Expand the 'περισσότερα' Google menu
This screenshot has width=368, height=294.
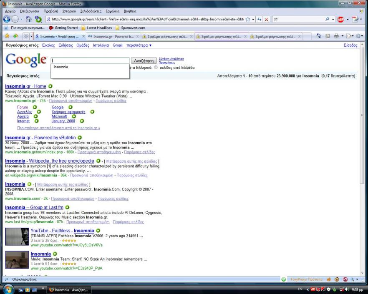click(x=139, y=45)
